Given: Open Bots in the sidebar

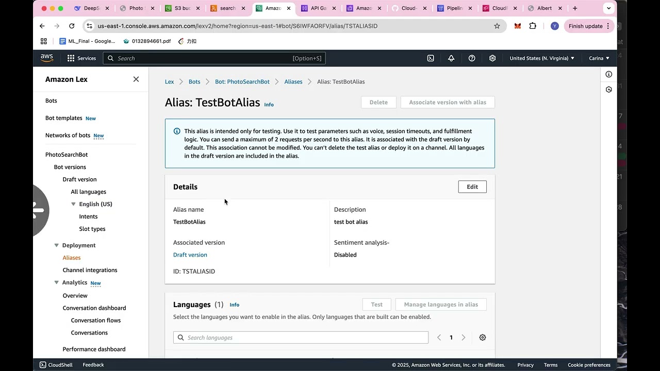Looking at the screenshot, I should pos(51,100).
